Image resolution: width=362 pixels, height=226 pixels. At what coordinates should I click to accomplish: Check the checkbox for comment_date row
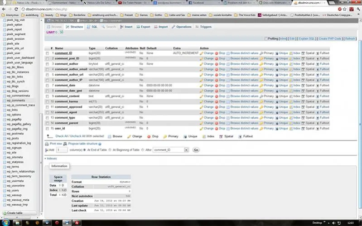[47, 86]
